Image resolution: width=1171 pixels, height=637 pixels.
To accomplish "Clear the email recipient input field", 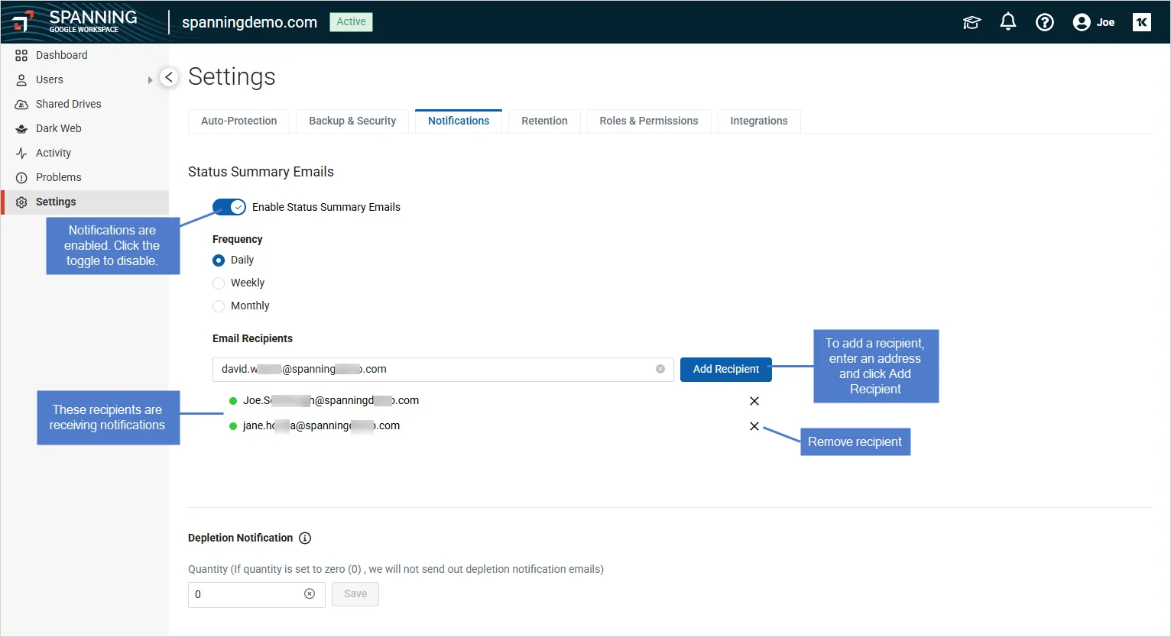I will (x=660, y=369).
